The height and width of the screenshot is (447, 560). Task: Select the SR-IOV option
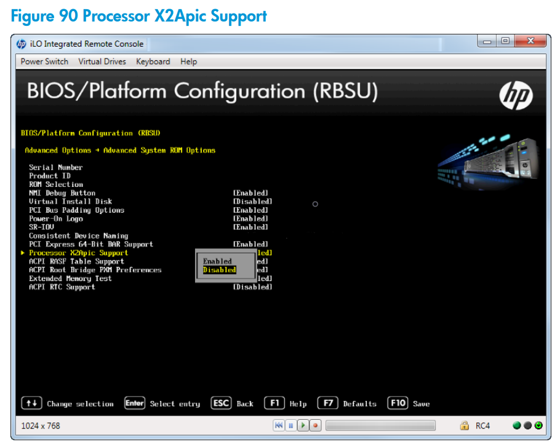[41, 227]
